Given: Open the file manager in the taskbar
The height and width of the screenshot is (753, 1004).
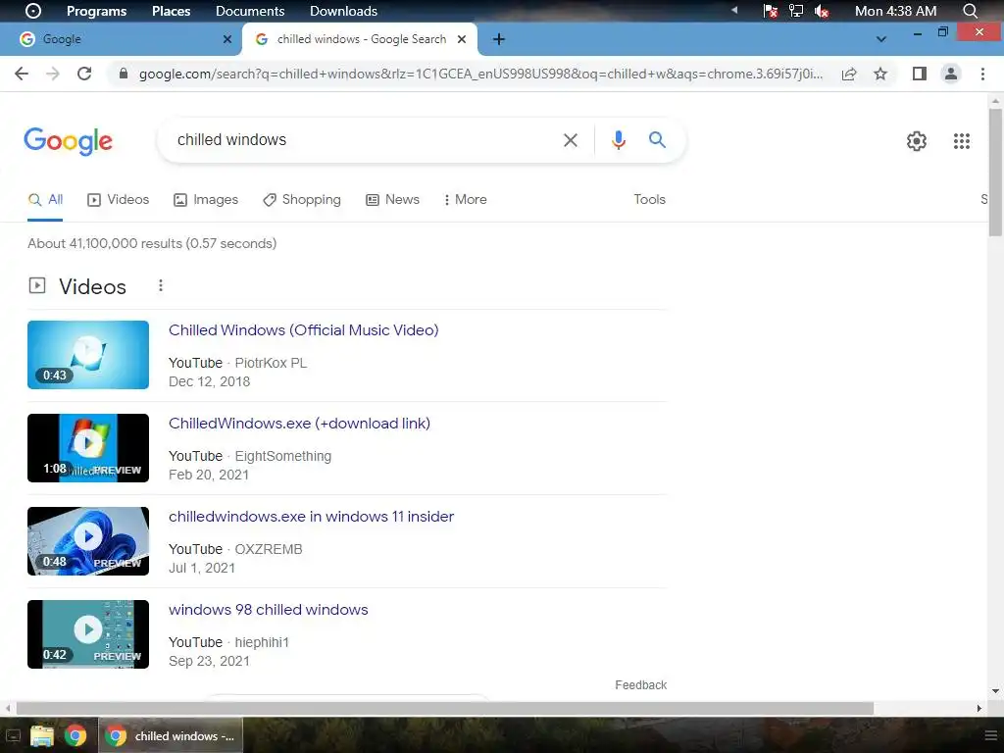Looking at the screenshot, I should coord(41,735).
